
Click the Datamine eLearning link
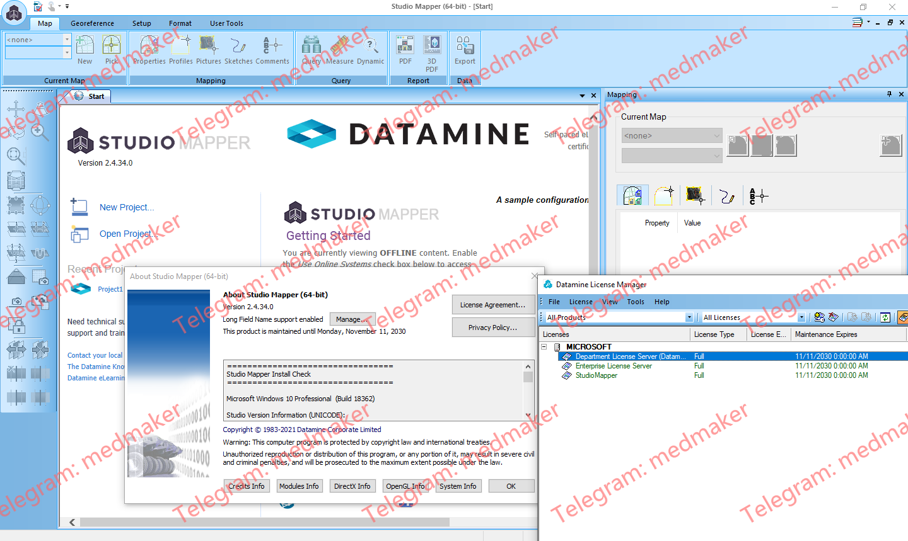(96, 378)
